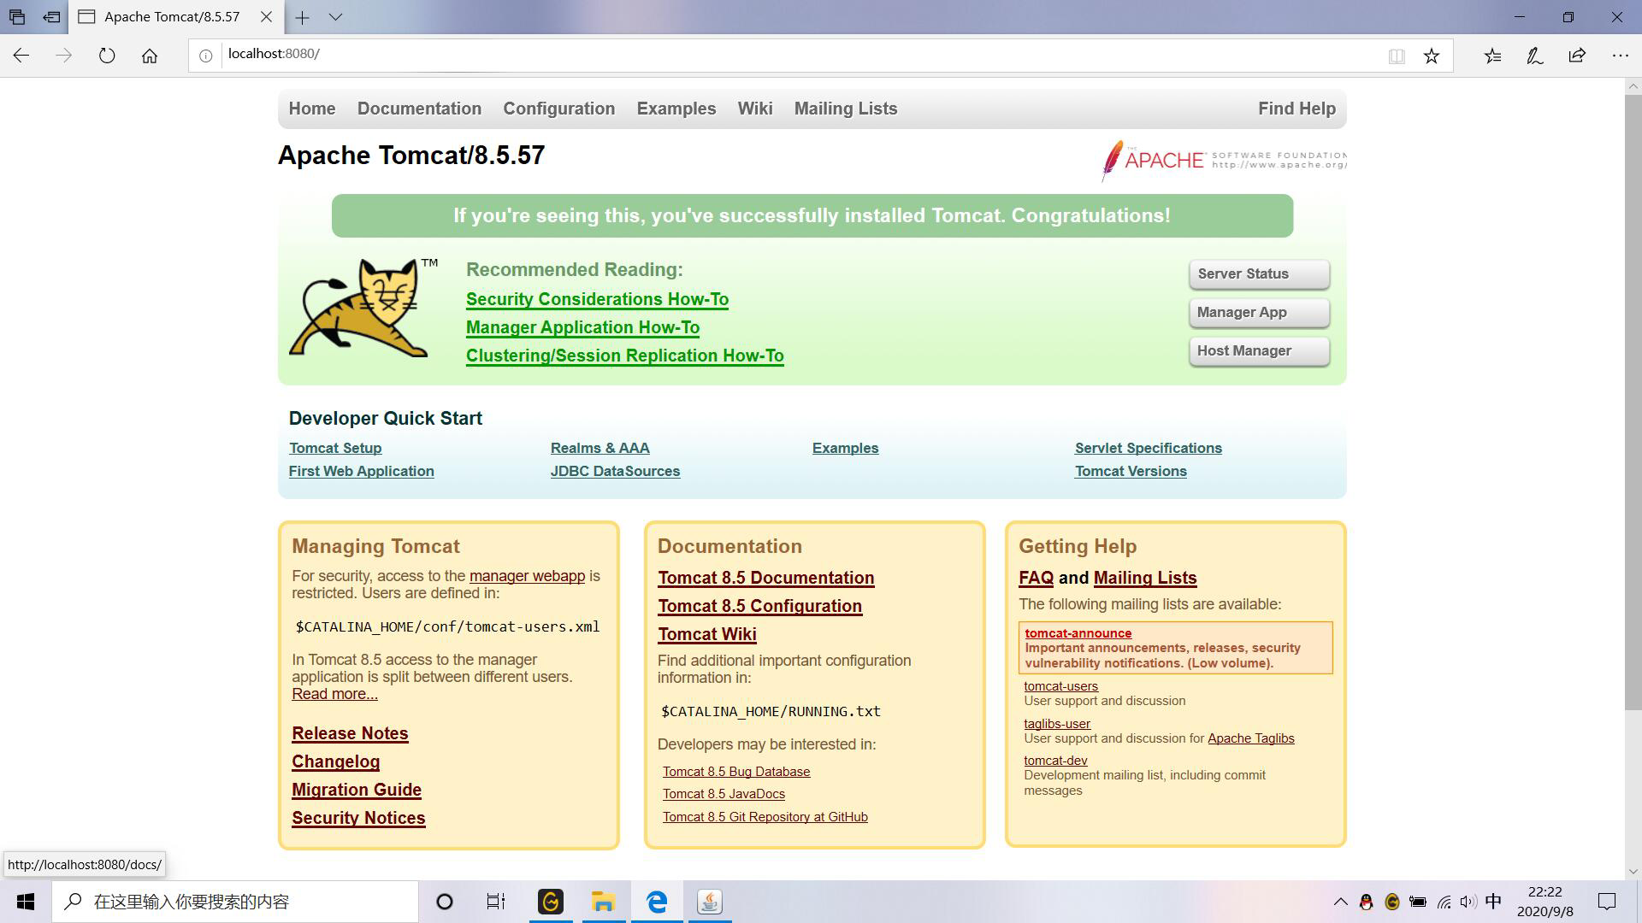
Task: Click the home icon in browser toolbar
Action: (x=150, y=56)
